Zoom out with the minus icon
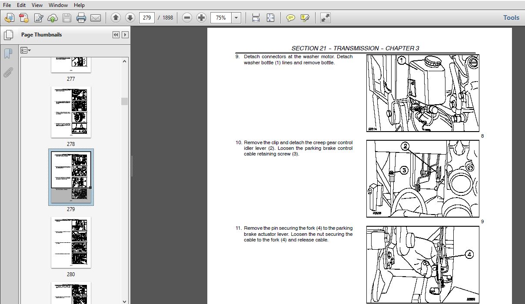The width and height of the screenshot is (525, 304). pos(187,18)
